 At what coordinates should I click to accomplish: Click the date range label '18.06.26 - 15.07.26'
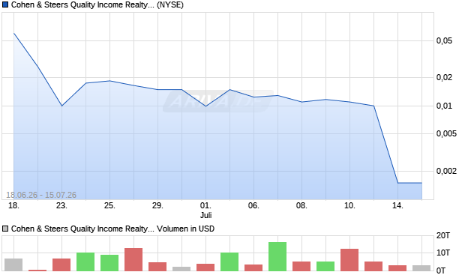point(41,195)
